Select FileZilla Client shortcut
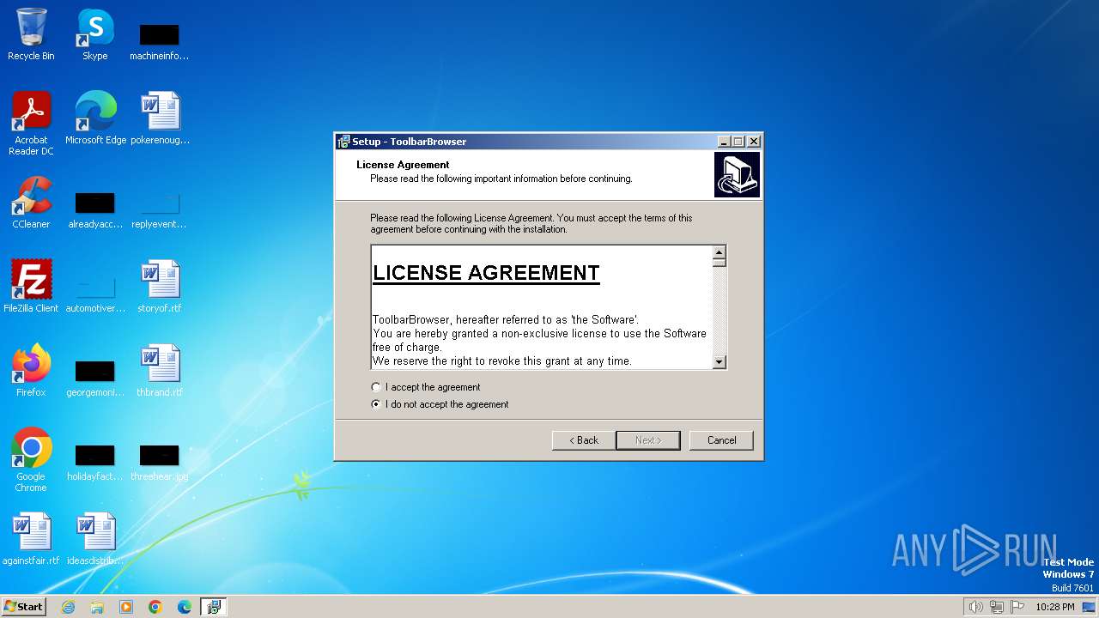Viewport: 1099px width, 618px height. tap(31, 287)
